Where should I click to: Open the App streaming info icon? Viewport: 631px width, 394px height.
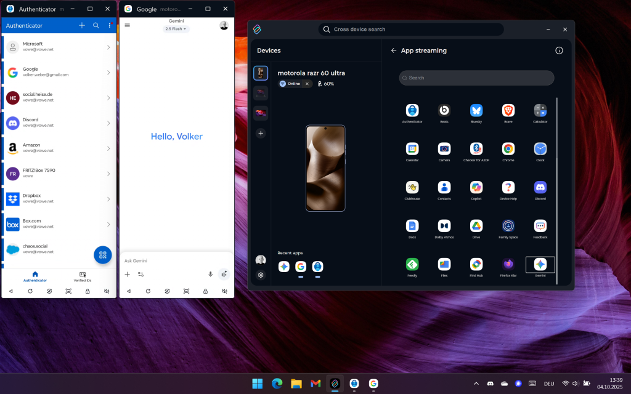[x=559, y=50]
